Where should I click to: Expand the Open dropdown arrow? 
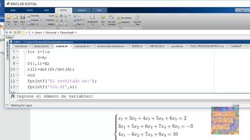click(16, 24)
